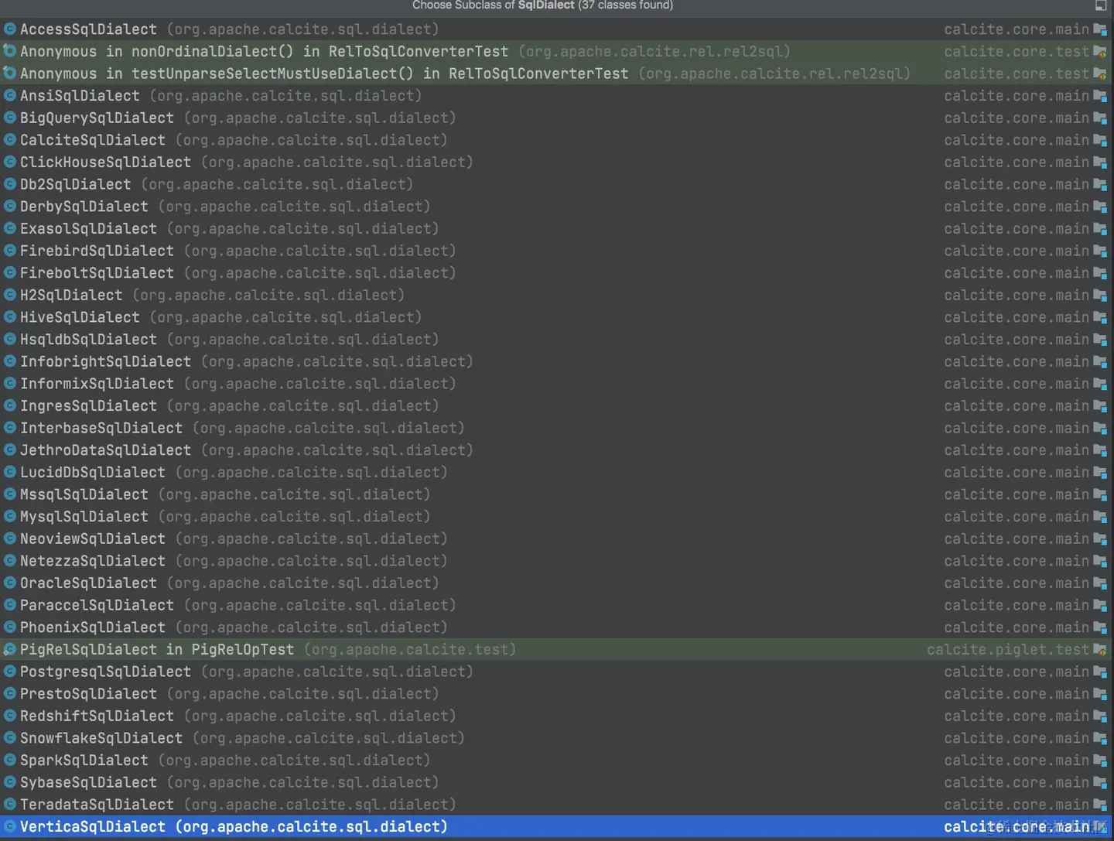The width and height of the screenshot is (1114, 841).
Task: Go to SnowflakeSqlDialect class
Action: (555, 739)
